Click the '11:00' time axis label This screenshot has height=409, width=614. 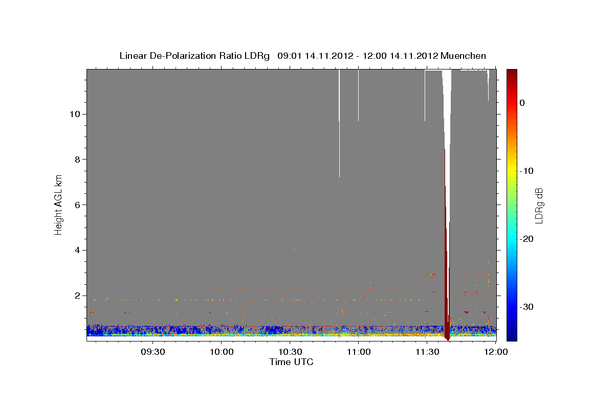(358, 352)
